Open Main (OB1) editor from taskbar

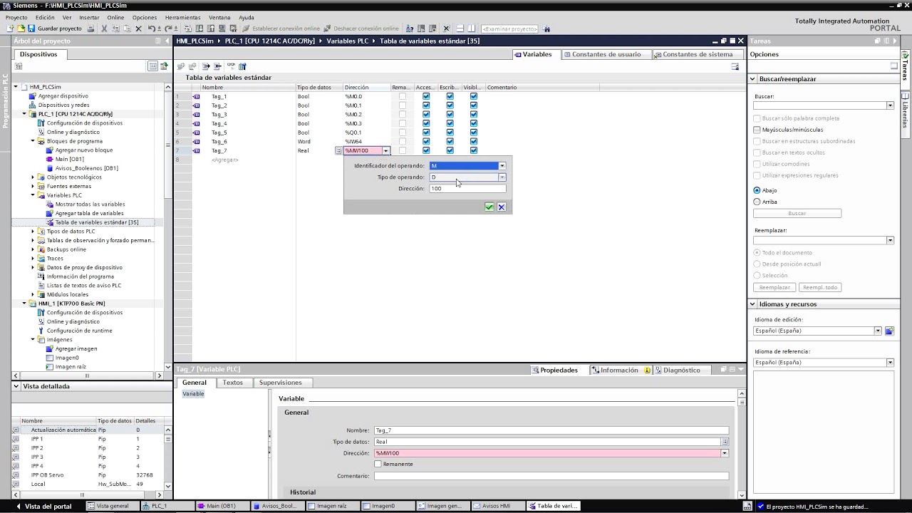click(222, 507)
